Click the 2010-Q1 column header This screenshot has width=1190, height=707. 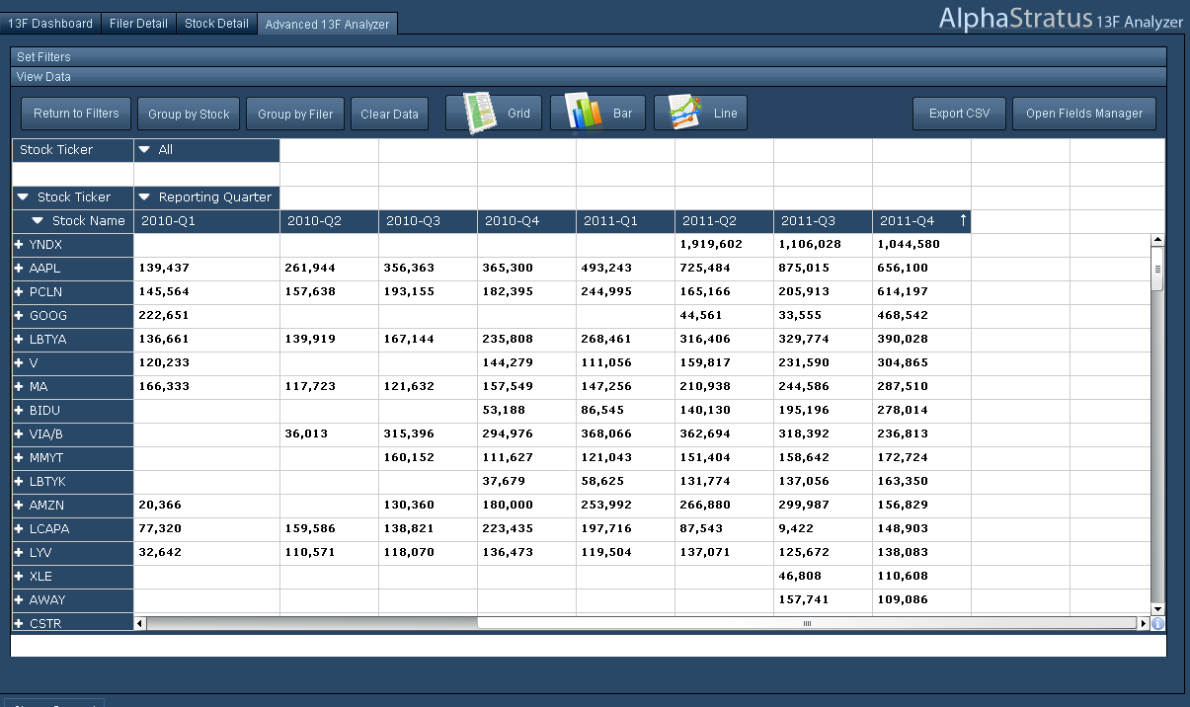pyautogui.click(x=206, y=221)
